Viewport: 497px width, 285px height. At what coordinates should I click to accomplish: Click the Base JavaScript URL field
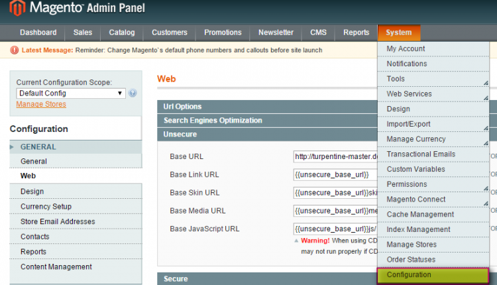tap(336, 229)
